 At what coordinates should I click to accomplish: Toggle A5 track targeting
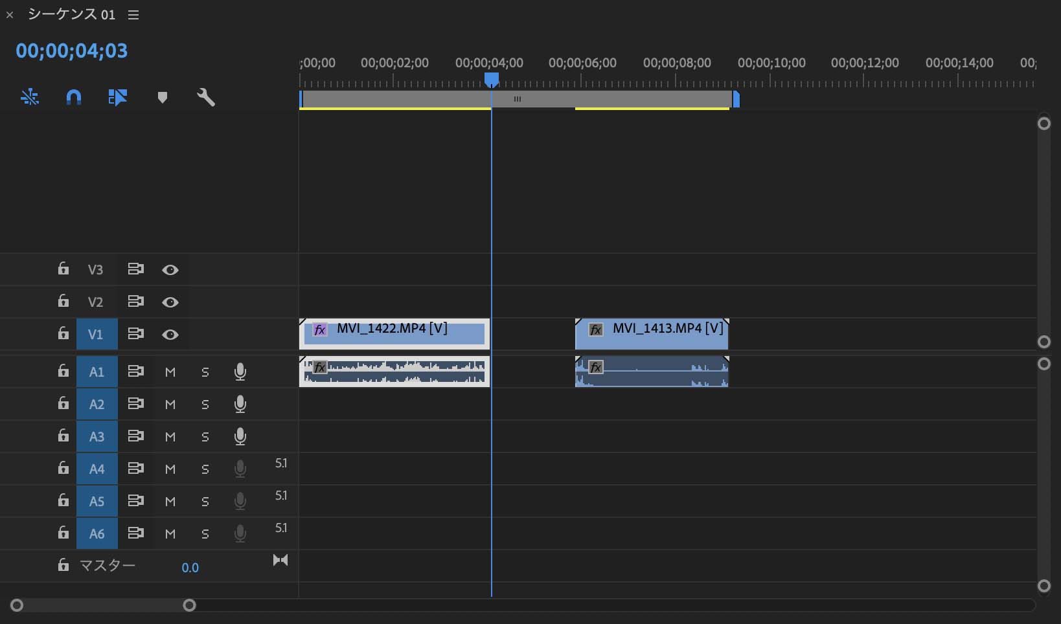97,501
